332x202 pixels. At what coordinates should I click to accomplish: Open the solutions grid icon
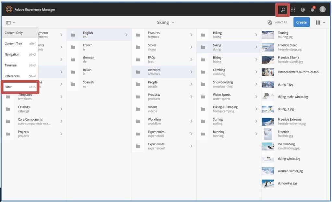point(293,9)
